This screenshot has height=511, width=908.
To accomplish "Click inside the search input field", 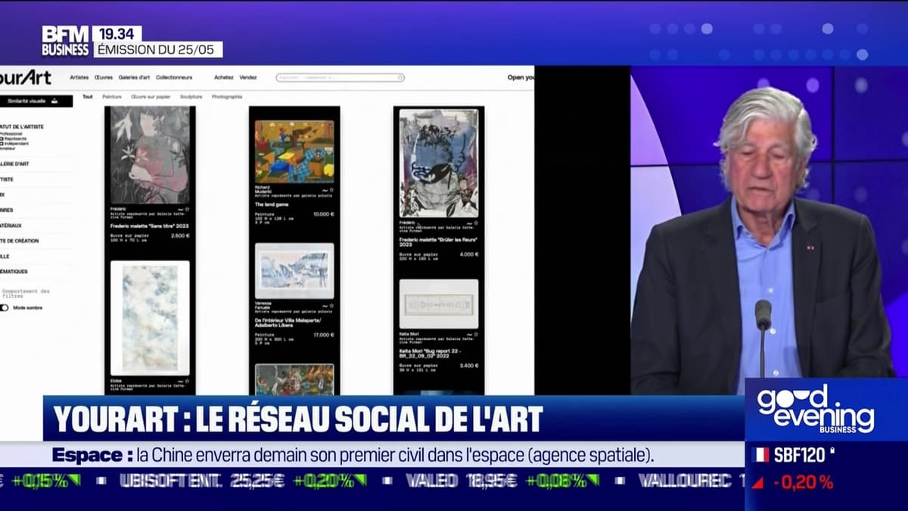I will point(340,77).
